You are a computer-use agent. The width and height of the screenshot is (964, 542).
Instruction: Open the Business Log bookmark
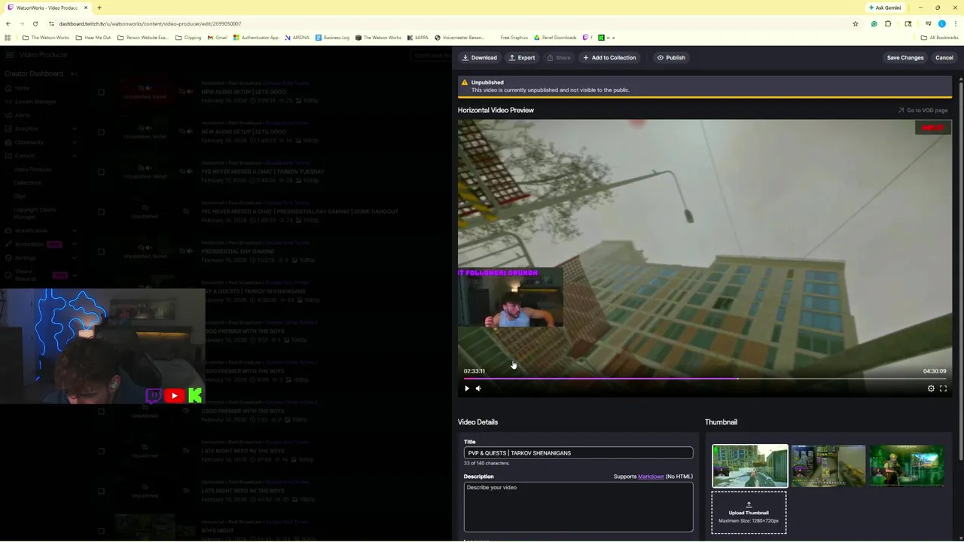[332, 38]
